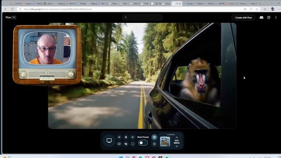This screenshot has height=158, width=281.
Task: Focus the search field at top
Action: coord(142,18)
